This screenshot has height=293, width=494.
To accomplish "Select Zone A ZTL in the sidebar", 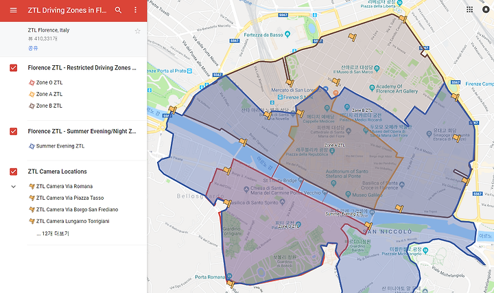I will coord(49,94).
